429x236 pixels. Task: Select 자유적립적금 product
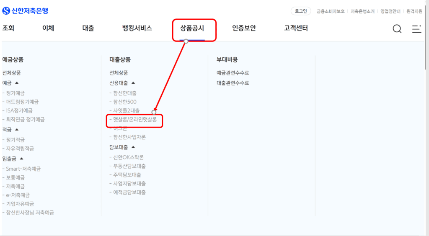[x=18, y=149]
